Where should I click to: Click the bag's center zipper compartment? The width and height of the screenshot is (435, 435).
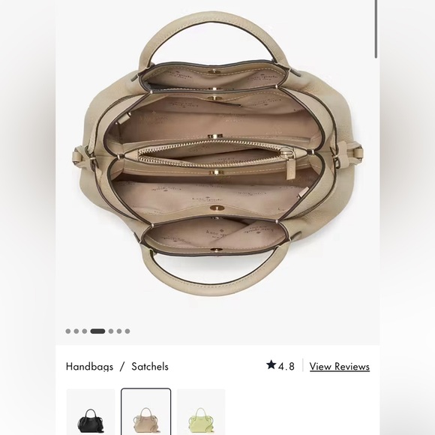215,157
